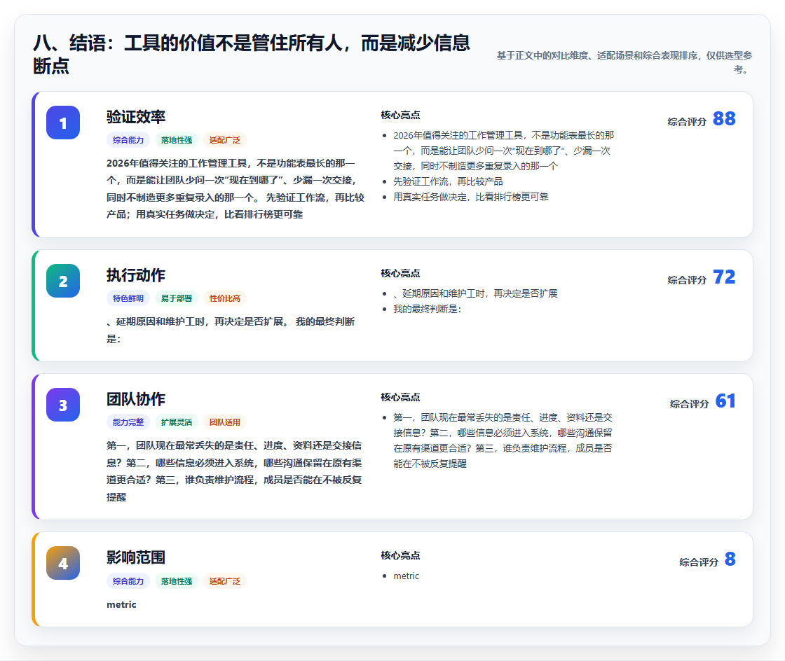The image size is (785, 661).
Task: Select the 执行动作 card title
Action: pyautogui.click(x=136, y=275)
